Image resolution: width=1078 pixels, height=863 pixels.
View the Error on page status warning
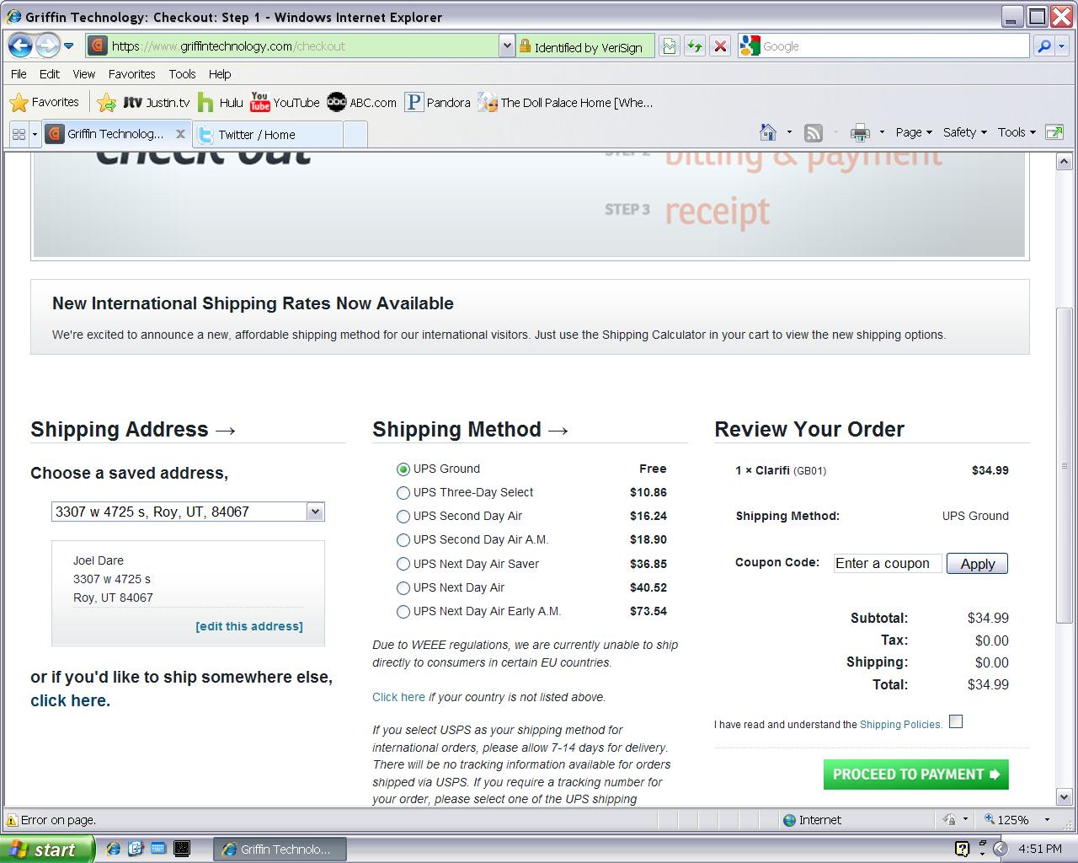click(52, 820)
